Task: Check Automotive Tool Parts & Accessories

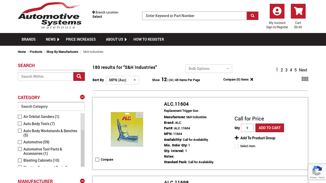Action: pyautogui.click(x=20, y=149)
